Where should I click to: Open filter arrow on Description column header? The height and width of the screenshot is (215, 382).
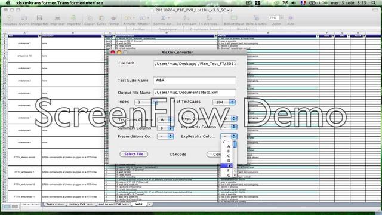[x=103, y=36]
